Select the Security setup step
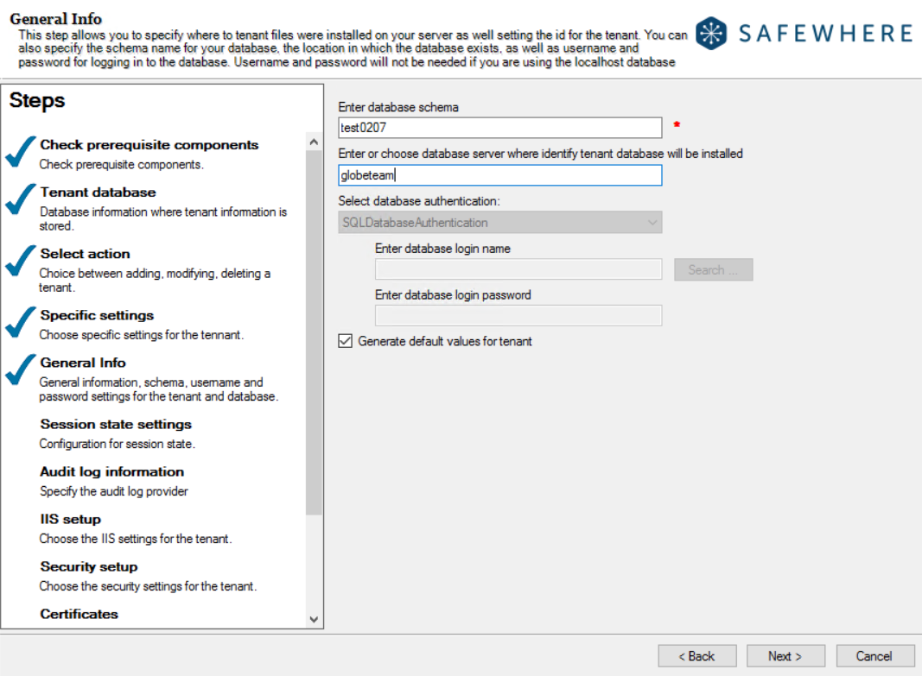Screen dimensions: 922x676 [x=89, y=566]
